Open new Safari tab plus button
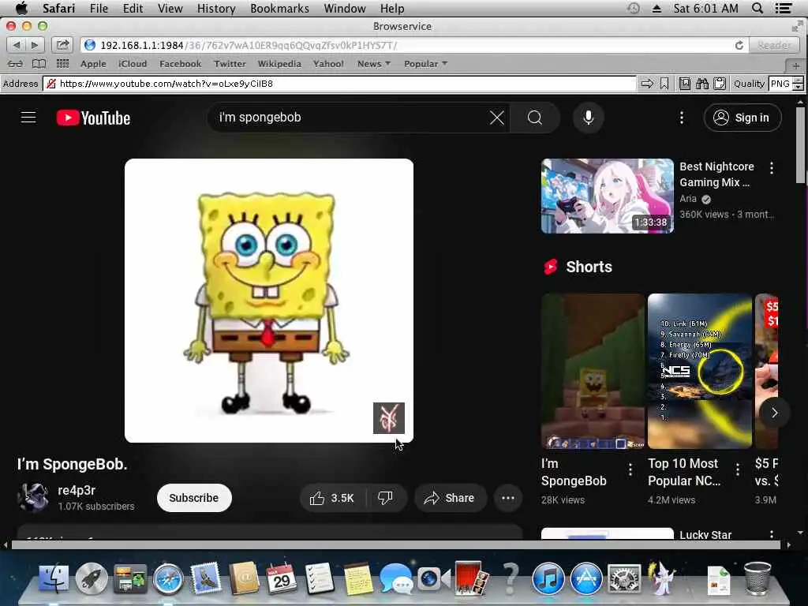808x606 pixels. pos(795,65)
